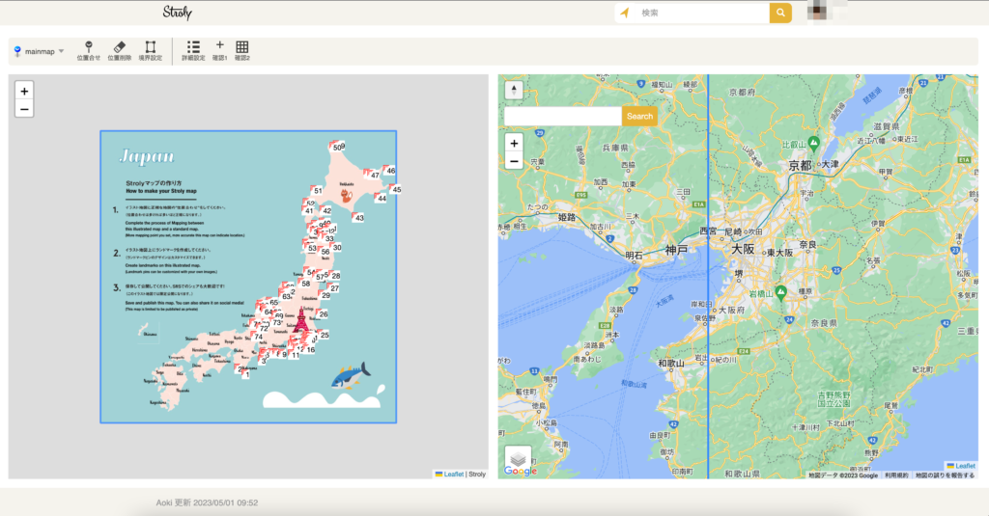Open Leaflet link on the Google map

[x=965, y=466]
